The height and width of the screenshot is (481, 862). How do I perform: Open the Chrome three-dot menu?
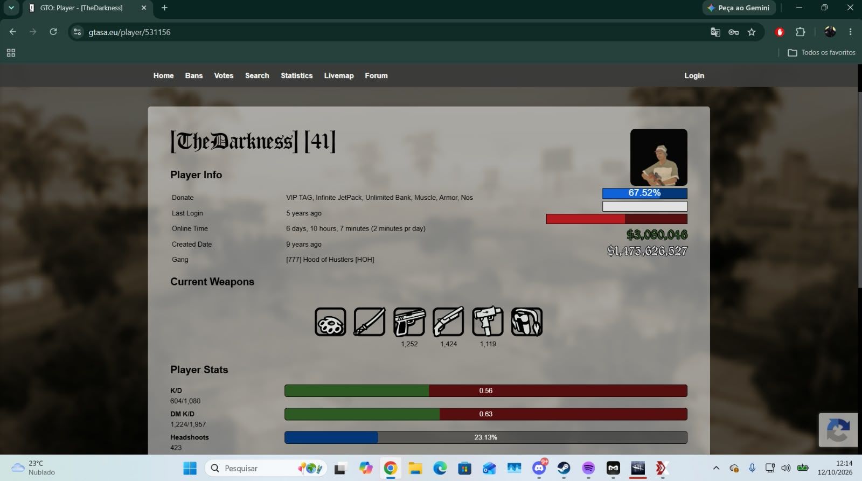click(x=851, y=32)
